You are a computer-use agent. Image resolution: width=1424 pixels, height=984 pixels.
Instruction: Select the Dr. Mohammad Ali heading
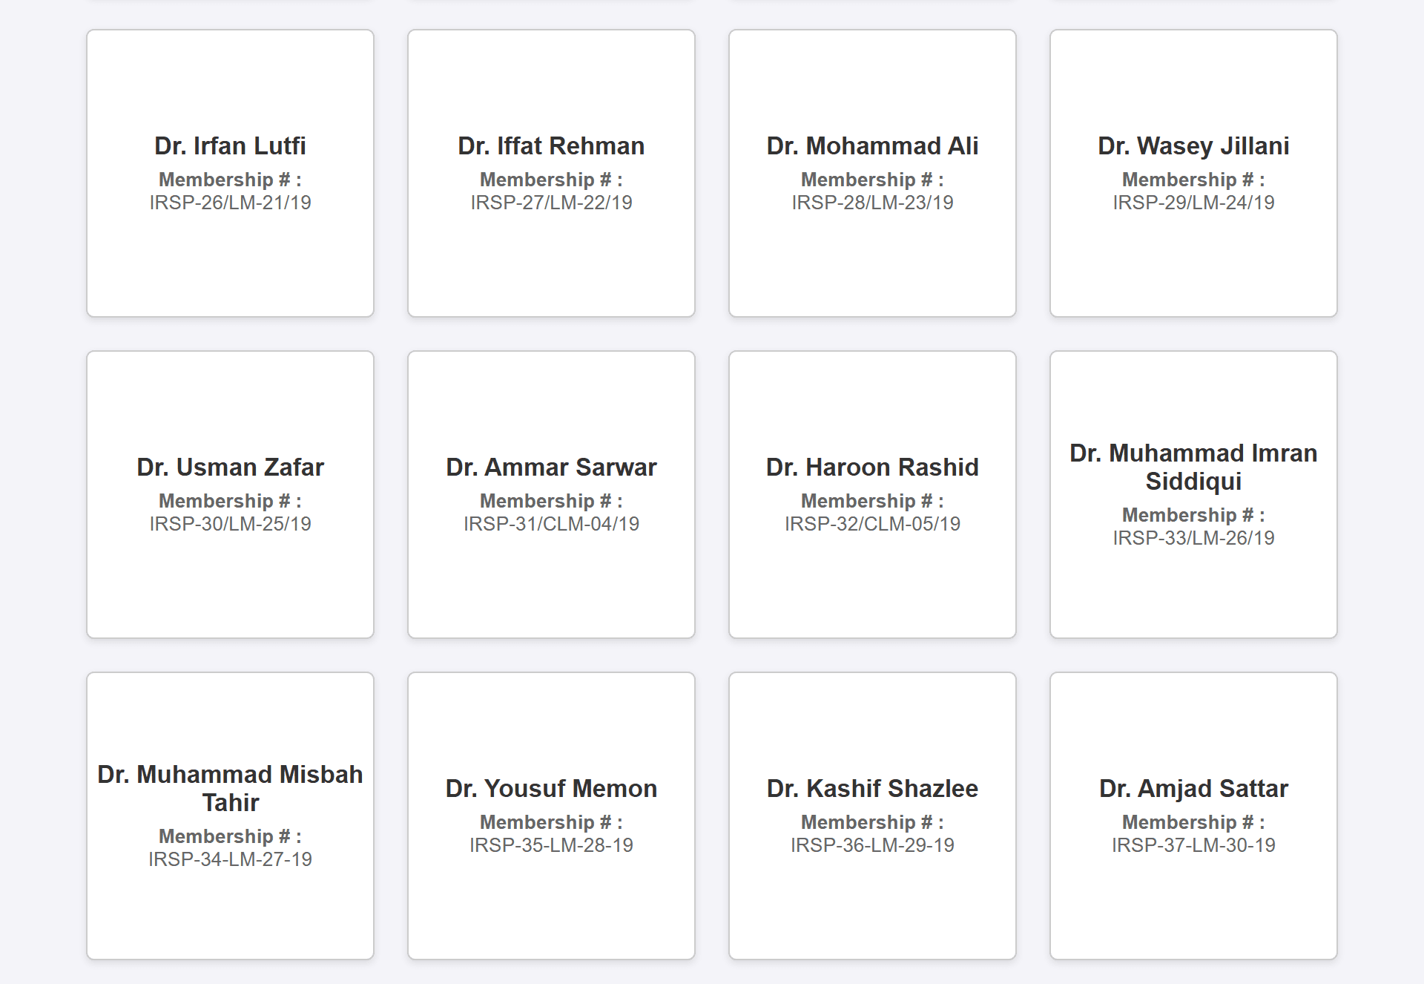(872, 146)
